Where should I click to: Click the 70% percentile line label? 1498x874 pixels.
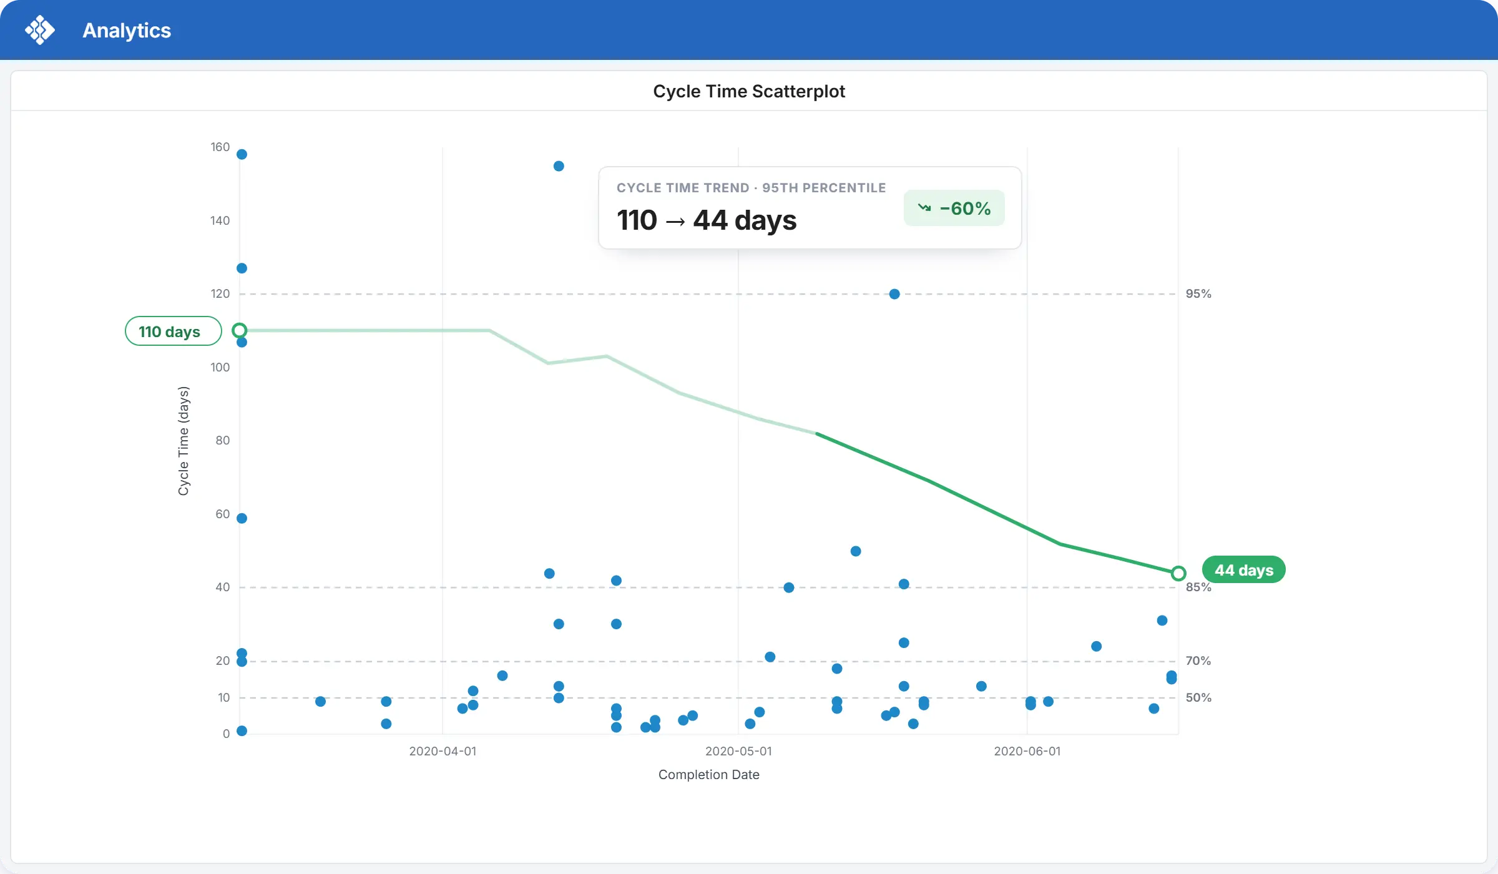click(1198, 660)
